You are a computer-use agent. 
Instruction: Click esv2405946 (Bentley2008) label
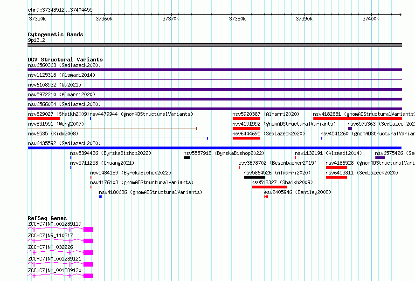(x=297, y=192)
